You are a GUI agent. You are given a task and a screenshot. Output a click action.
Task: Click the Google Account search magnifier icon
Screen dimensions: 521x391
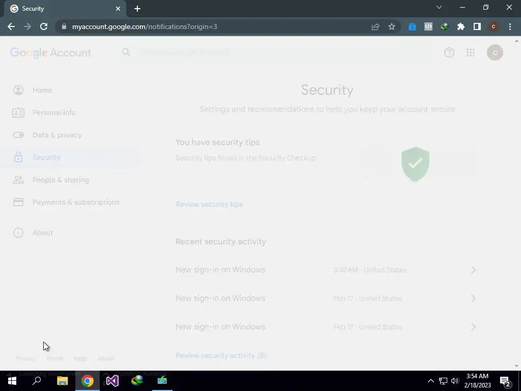click(126, 52)
